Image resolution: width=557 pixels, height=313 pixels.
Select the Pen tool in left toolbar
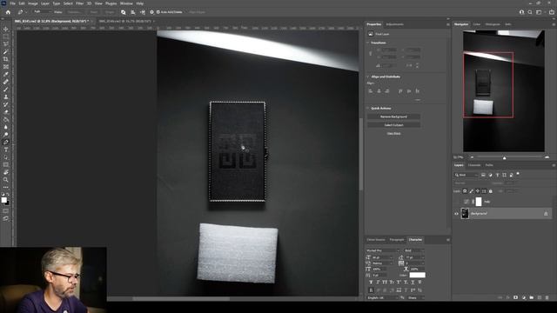(6, 142)
